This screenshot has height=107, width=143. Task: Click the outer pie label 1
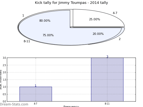pyautogui.click(x=23, y=15)
